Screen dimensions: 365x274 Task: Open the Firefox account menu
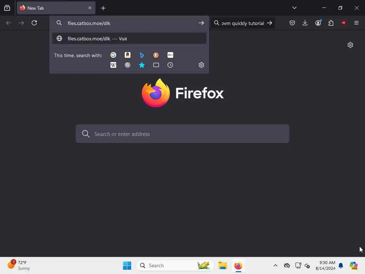tap(318, 23)
